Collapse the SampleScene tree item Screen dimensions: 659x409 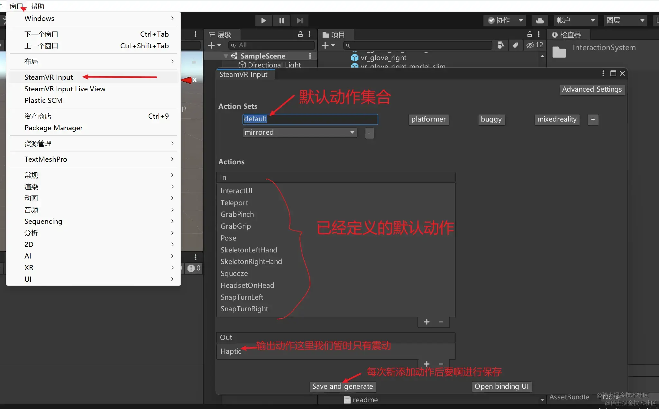tap(226, 56)
